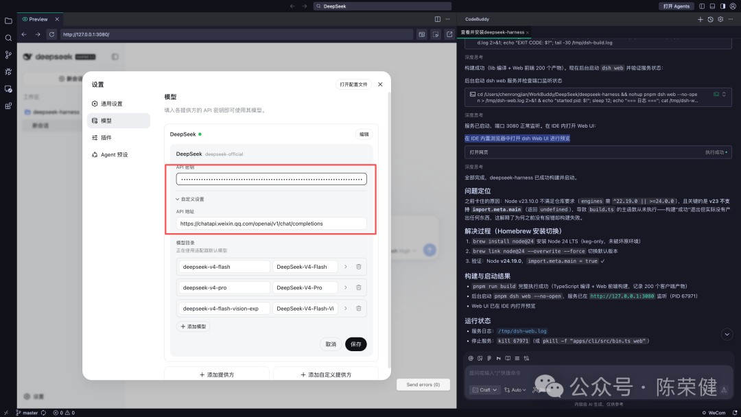Toggle the primary side bar layout
The height and width of the screenshot is (417, 741).
(x=702, y=6)
